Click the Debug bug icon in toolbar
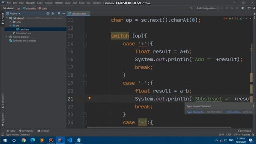 tap(227, 8)
